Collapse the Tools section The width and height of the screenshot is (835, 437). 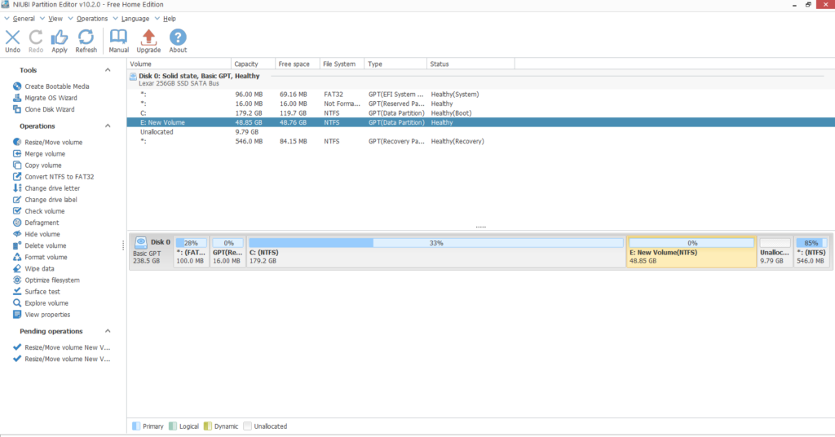108,70
